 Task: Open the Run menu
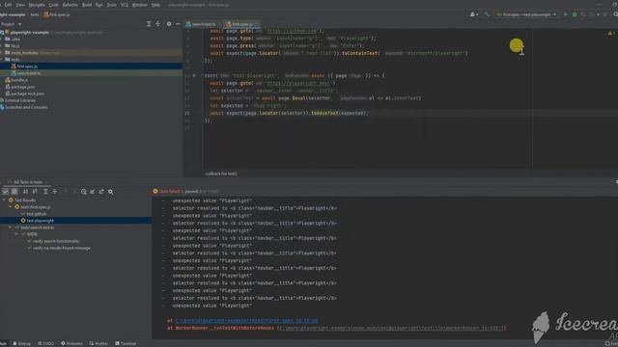pyautogui.click(x=98, y=5)
